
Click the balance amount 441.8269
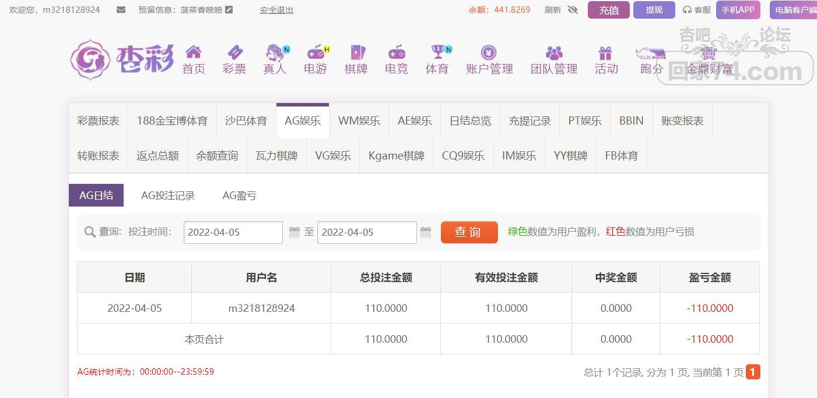coord(512,10)
